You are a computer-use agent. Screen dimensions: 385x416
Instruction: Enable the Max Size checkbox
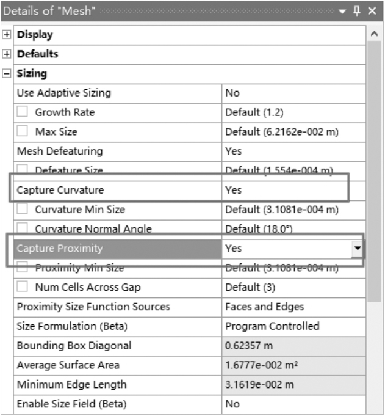click(x=23, y=132)
